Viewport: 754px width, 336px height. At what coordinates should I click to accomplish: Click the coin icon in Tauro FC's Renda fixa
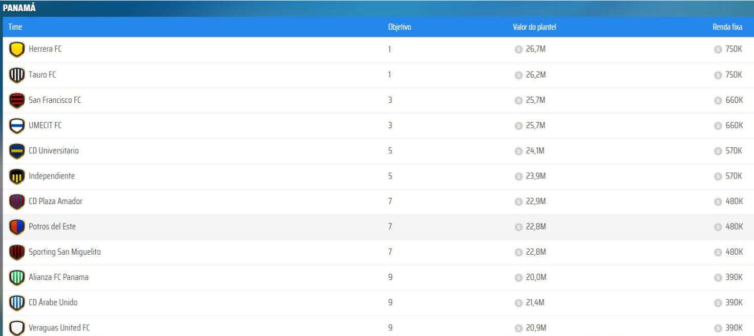(x=718, y=75)
